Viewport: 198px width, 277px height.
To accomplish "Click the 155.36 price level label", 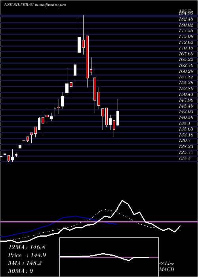I will coord(186,83).
